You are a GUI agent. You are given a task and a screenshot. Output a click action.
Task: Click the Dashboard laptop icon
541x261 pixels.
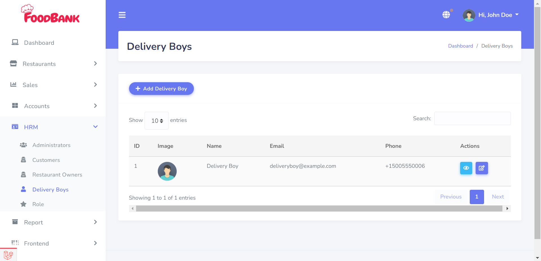click(15, 42)
